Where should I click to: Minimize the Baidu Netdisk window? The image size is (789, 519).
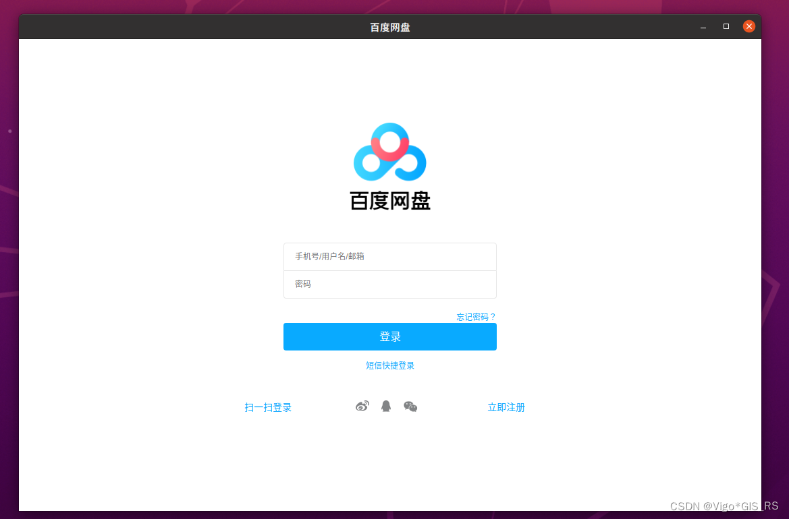tap(703, 26)
